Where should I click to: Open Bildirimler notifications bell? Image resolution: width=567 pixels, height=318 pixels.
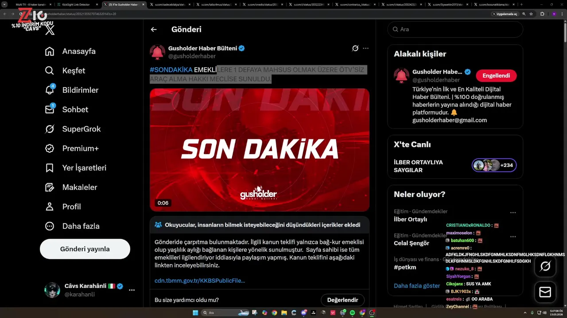[72, 90]
